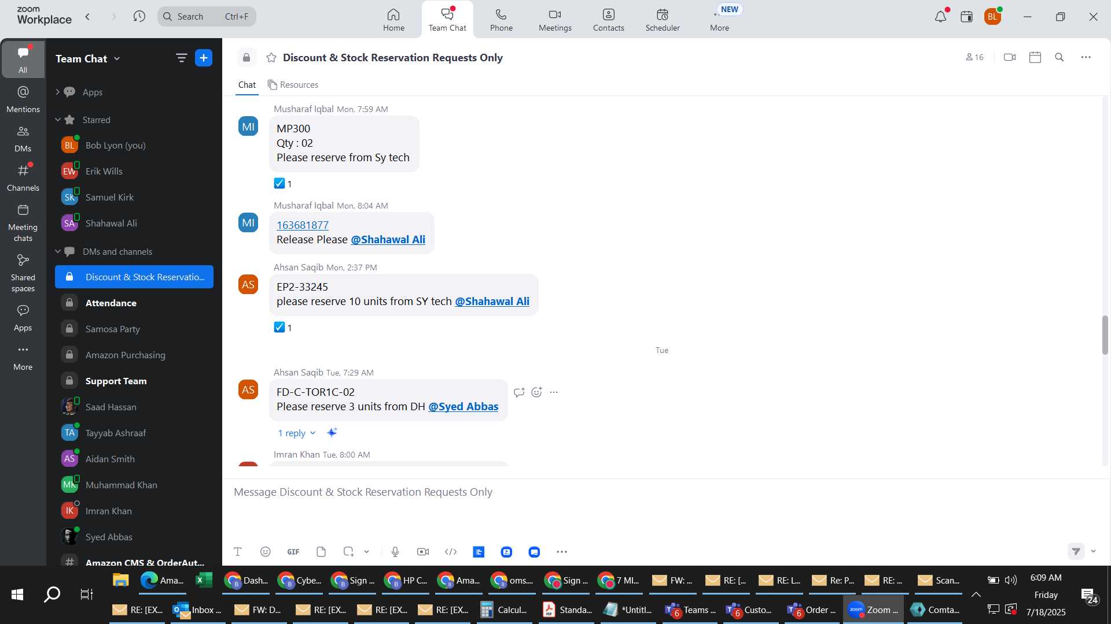This screenshot has height=624, width=1111.
Task: Open Windows Start menu
Action: click(17, 595)
